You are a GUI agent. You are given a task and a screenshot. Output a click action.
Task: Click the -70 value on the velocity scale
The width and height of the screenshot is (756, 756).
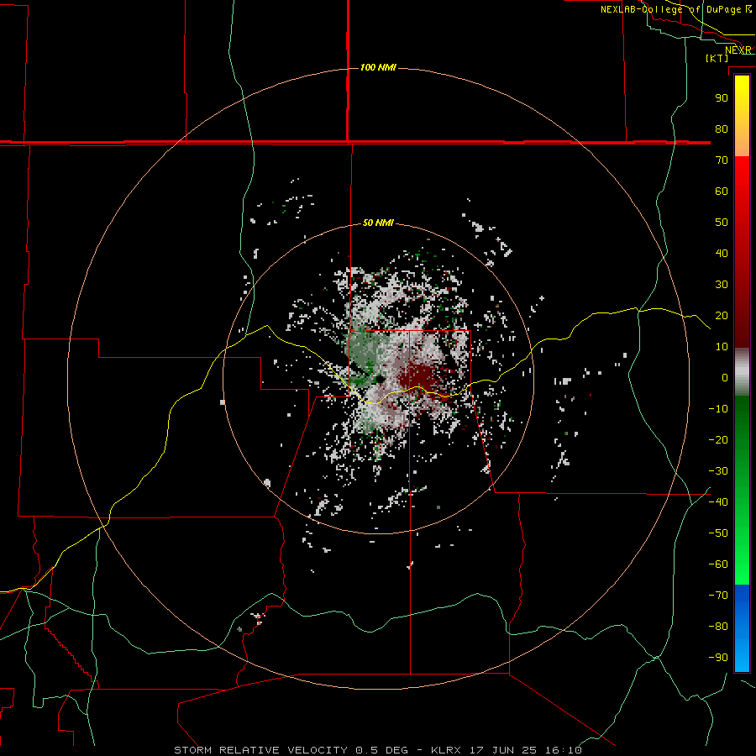(x=718, y=595)
